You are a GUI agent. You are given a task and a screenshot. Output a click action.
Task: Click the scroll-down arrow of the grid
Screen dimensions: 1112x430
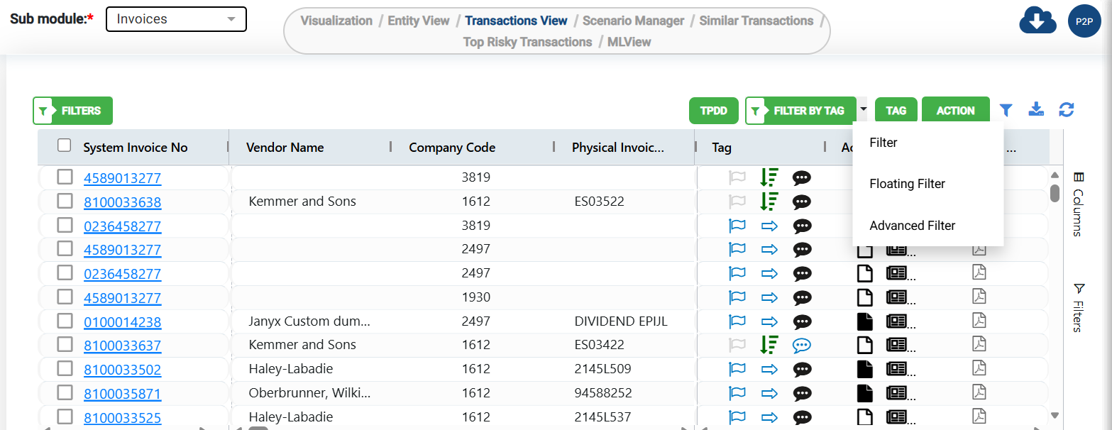1055,415
